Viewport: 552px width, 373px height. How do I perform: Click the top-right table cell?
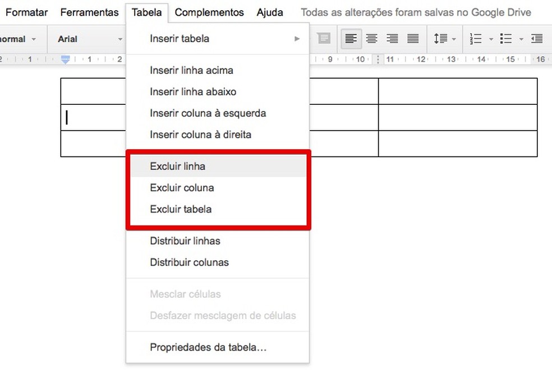pyautogui.click(x=458, y=91)
